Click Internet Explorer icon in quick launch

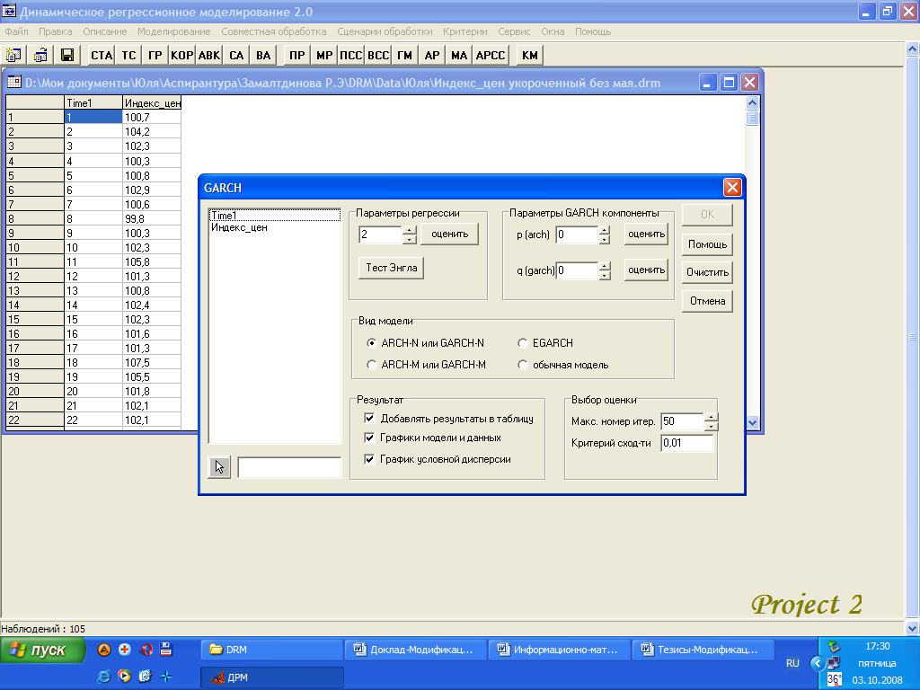tap(103, 677)
